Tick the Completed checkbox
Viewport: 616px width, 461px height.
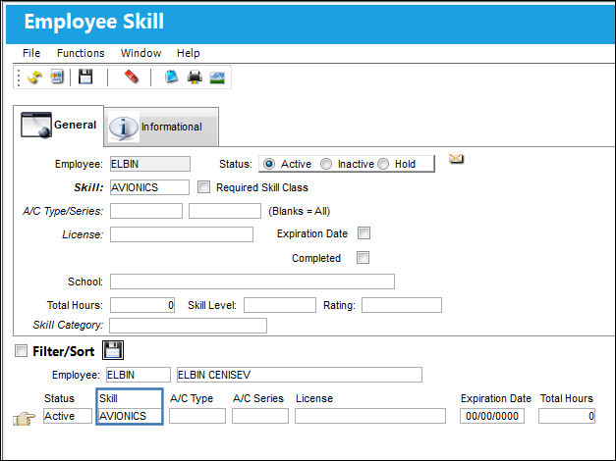tap(363, 258)
